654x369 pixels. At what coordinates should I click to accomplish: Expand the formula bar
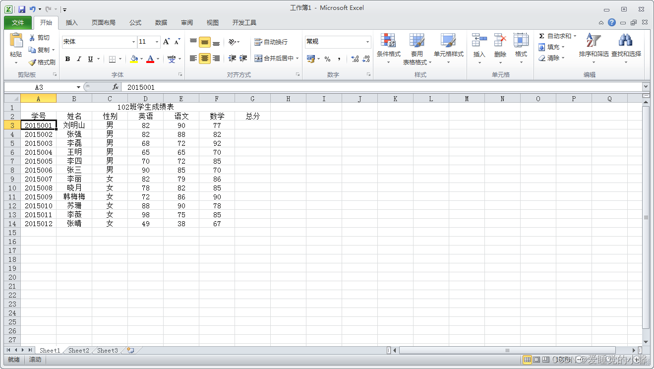pos(646,87)
